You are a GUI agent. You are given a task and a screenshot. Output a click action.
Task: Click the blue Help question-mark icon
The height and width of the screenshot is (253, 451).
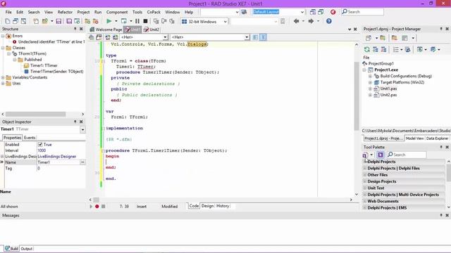329,21
